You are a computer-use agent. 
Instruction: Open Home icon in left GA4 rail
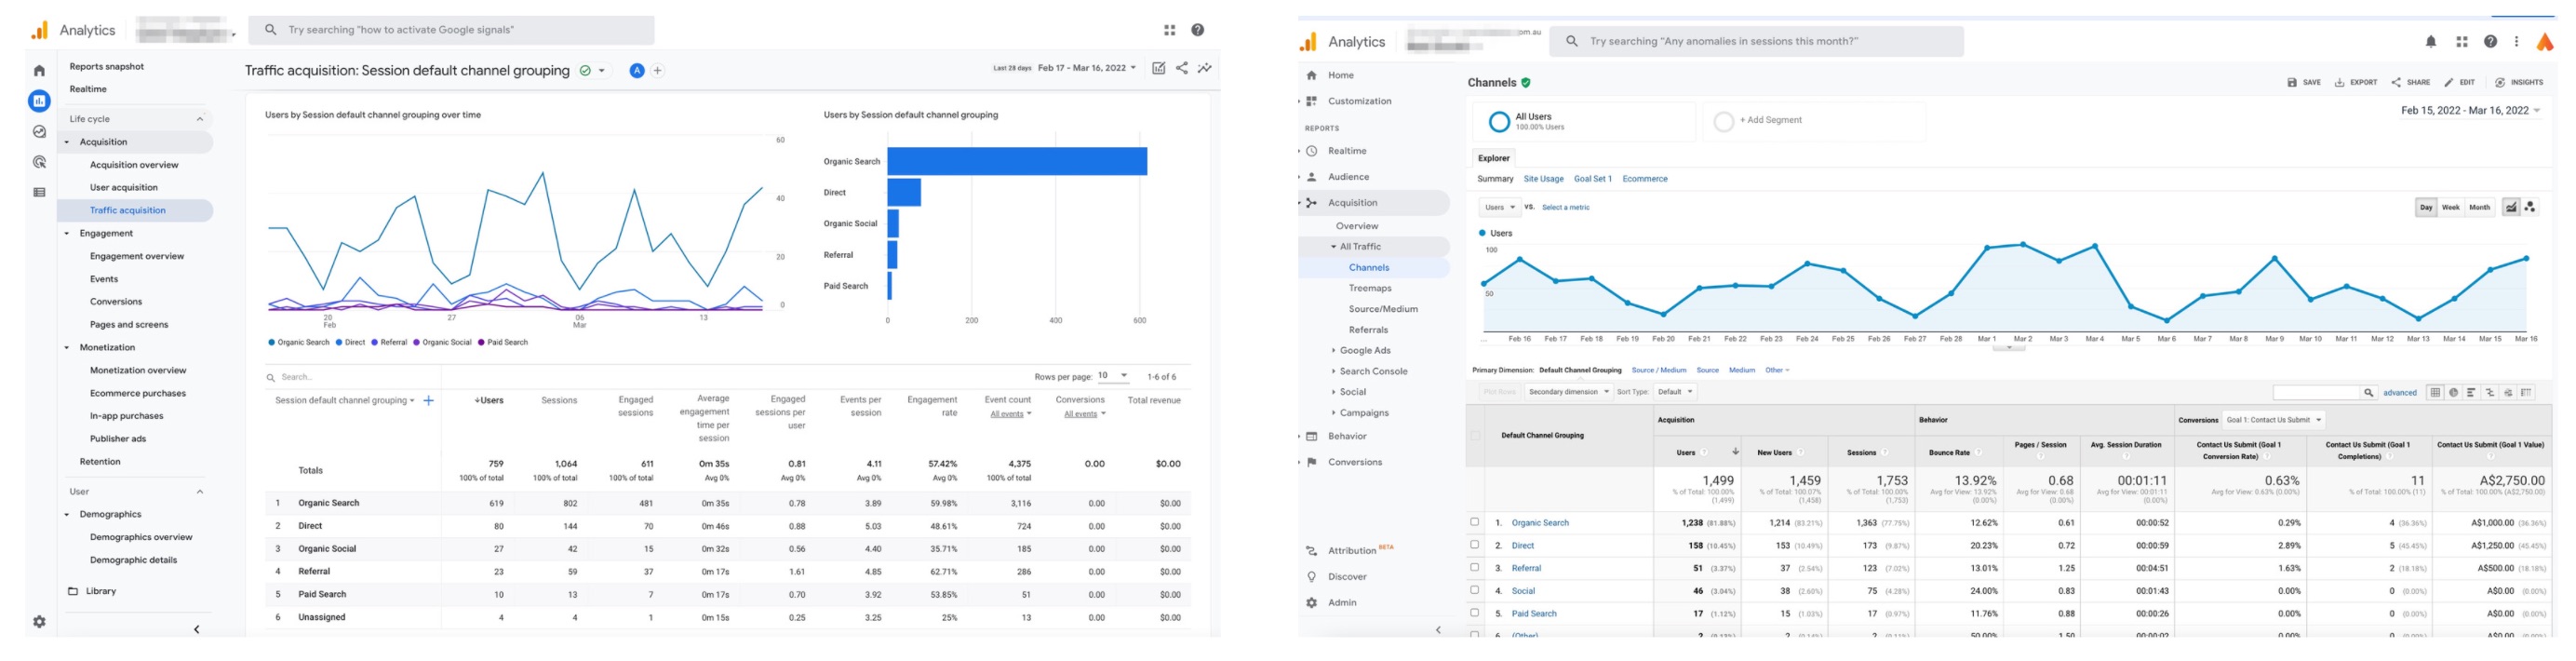pos(39,71)
